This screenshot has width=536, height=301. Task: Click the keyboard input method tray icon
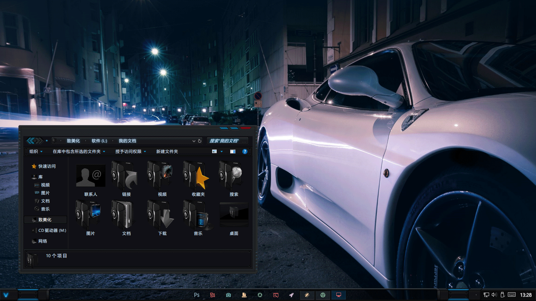[x=512, y=295]
